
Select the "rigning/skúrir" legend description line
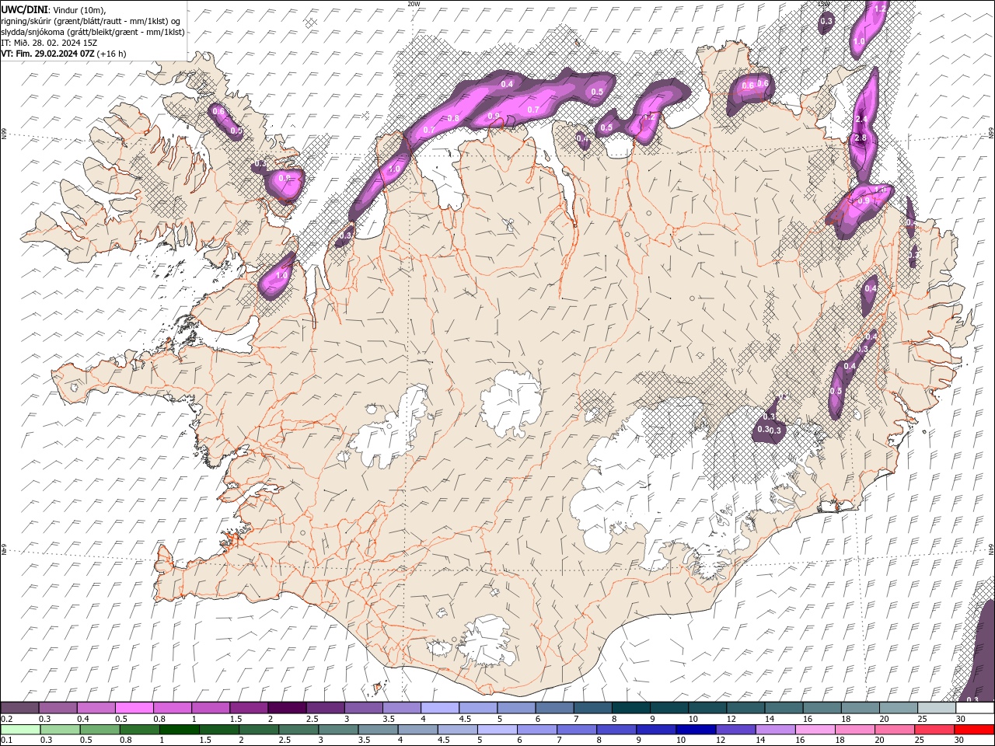pyautogui.click(x=91, y=20)
